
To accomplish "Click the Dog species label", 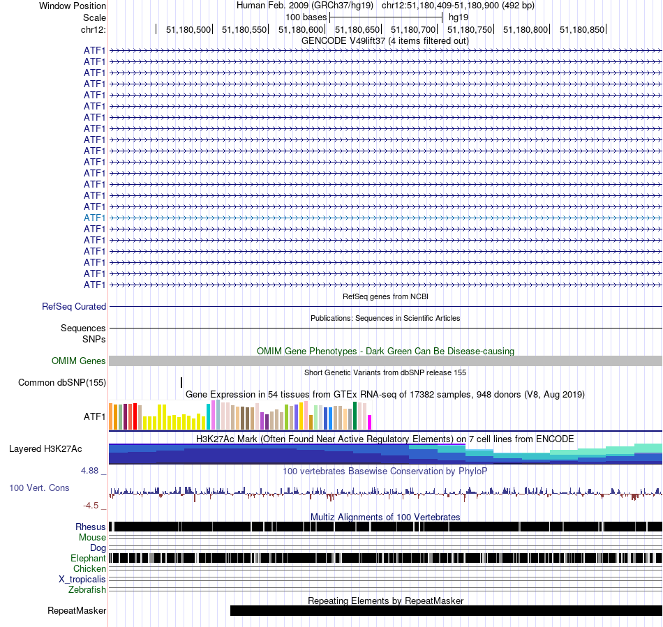I will 98,548.
